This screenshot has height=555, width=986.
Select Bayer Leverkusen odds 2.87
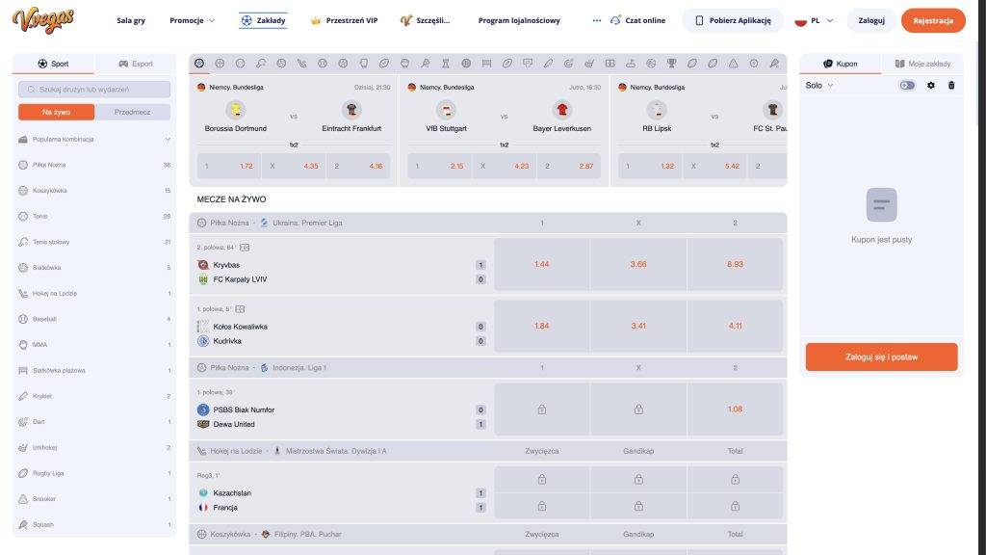click(x=569, y=166)
